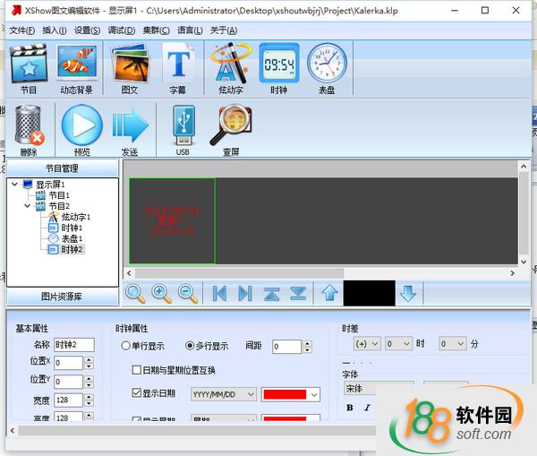Image resolution: width=537 pixels, height=456 pixels.
Task: Toggle bold B font button
Action: tap(350, 409)
